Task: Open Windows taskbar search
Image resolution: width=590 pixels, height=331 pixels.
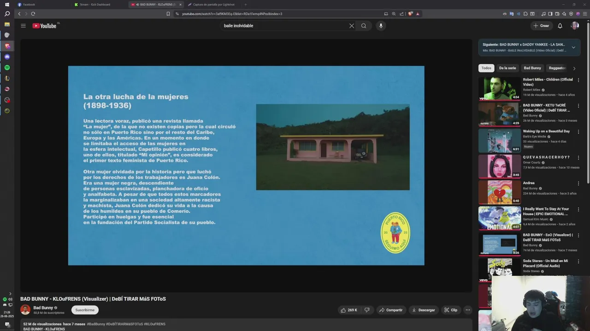Action: point(7,14)
